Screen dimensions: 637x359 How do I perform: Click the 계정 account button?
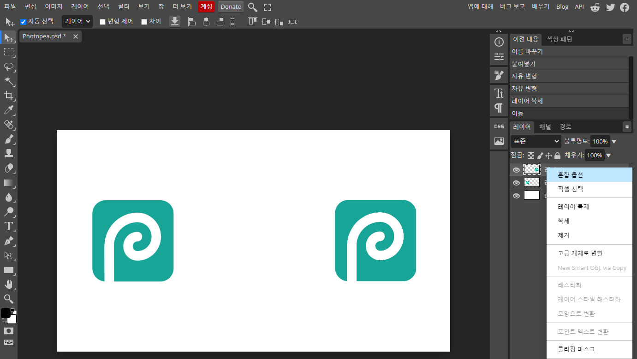206,6
